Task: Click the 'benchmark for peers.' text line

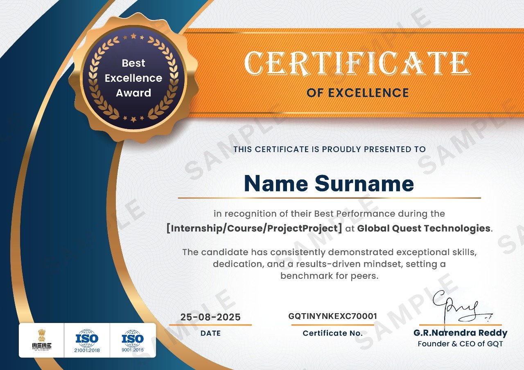Action: (x=329, y=276)
